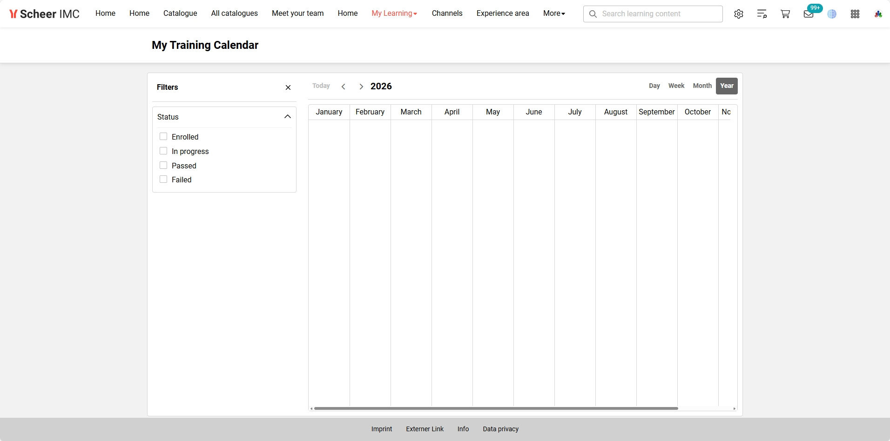Select the Year view button

point(727,86)
